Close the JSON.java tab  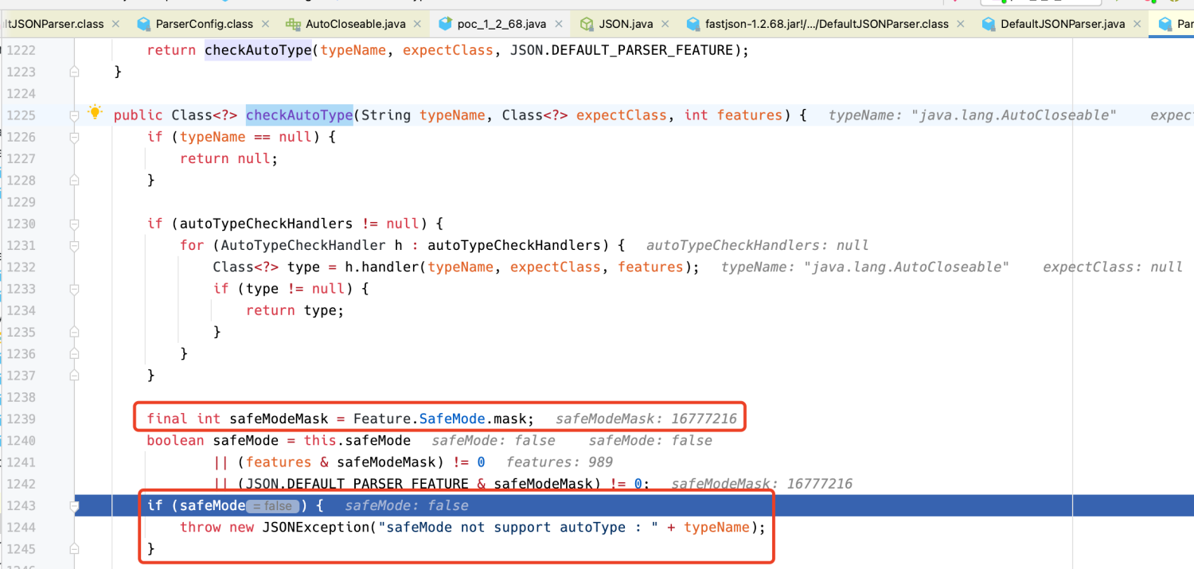665,24
